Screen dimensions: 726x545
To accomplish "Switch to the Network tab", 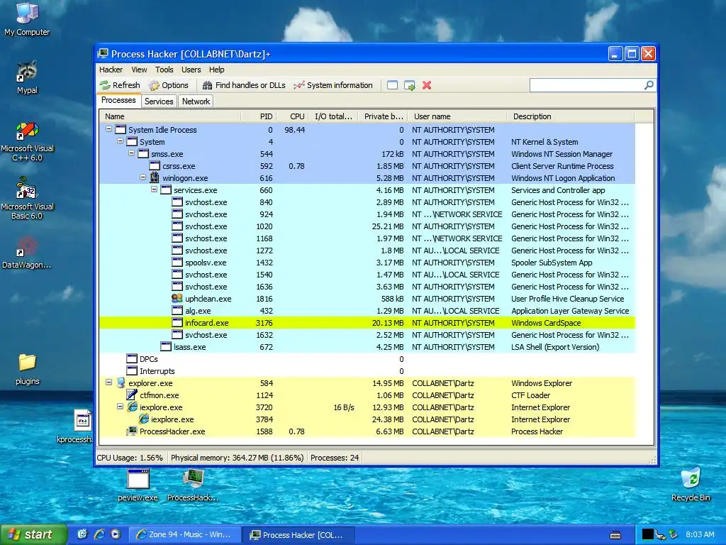I will (196, 101).
